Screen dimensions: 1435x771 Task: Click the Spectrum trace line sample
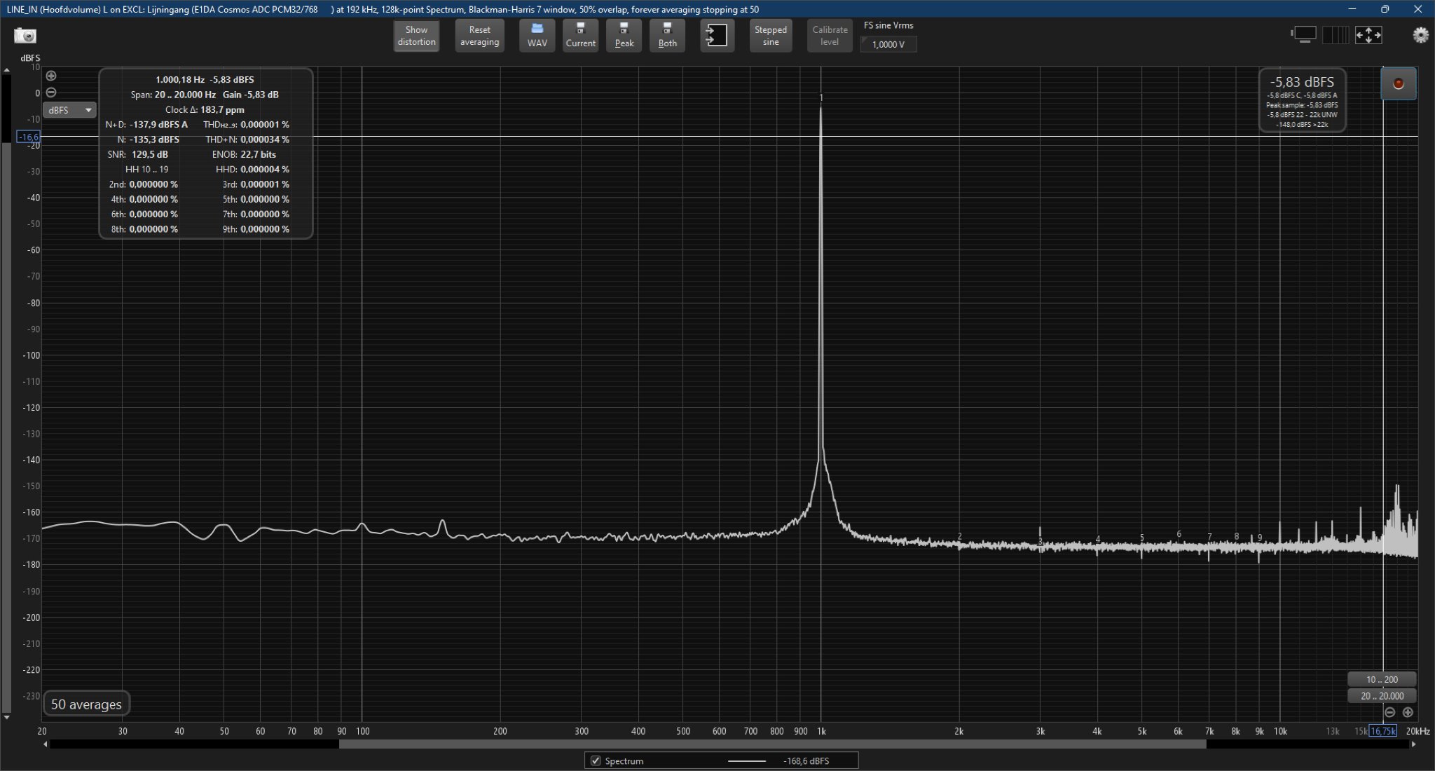[747, 760]
